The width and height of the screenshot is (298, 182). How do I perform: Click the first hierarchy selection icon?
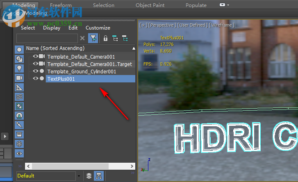point(115,39)
